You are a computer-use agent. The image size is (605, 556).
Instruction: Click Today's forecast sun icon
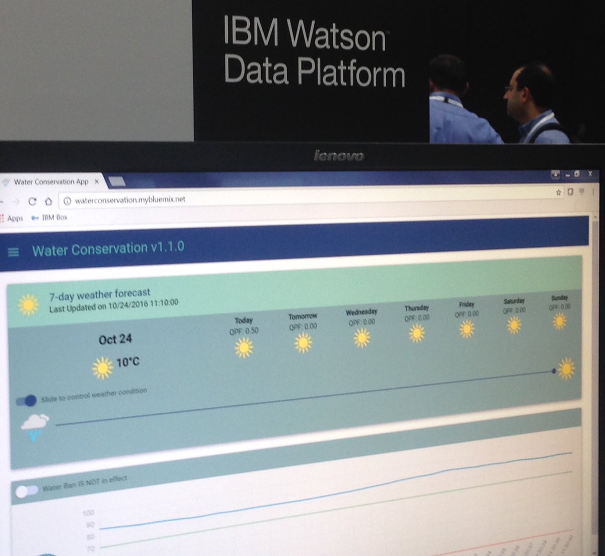point(244,348)
